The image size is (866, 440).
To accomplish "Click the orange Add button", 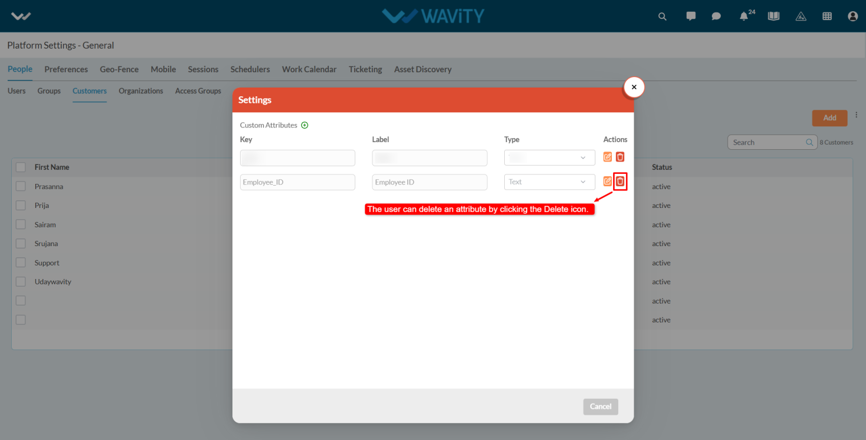I will point(830,118).
